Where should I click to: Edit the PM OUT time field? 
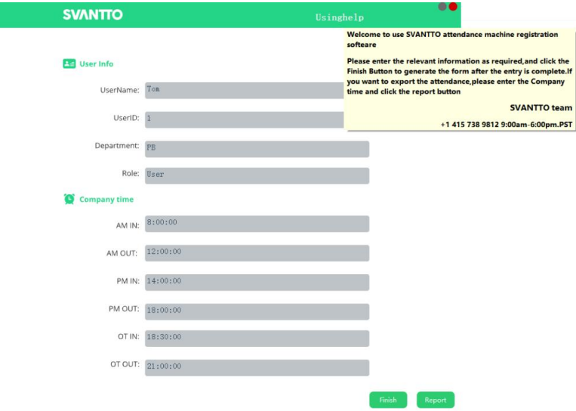click(257, 311)
